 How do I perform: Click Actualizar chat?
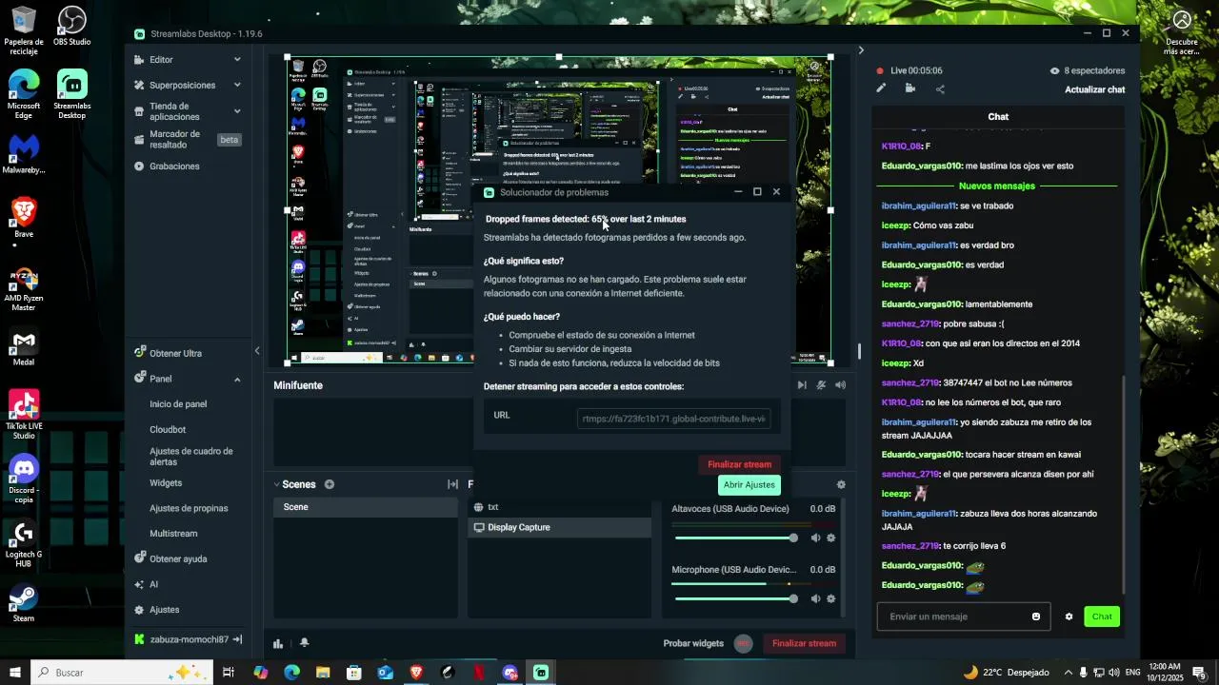(1094, 89)
